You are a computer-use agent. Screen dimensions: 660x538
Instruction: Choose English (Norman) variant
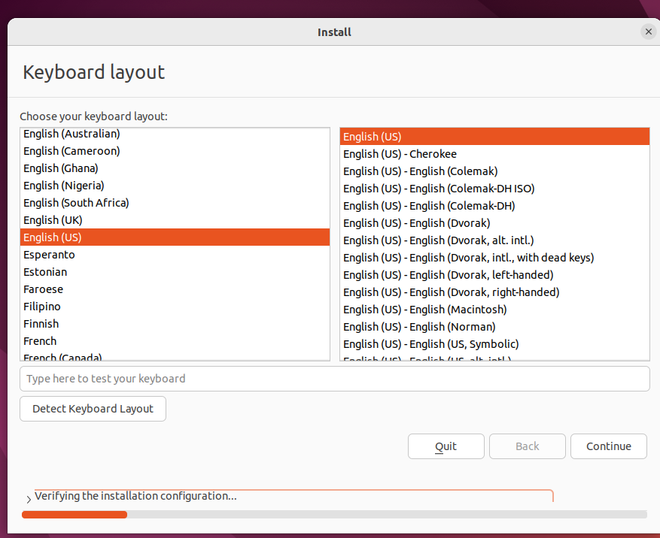pyautogui.click(x=419, y=327)
